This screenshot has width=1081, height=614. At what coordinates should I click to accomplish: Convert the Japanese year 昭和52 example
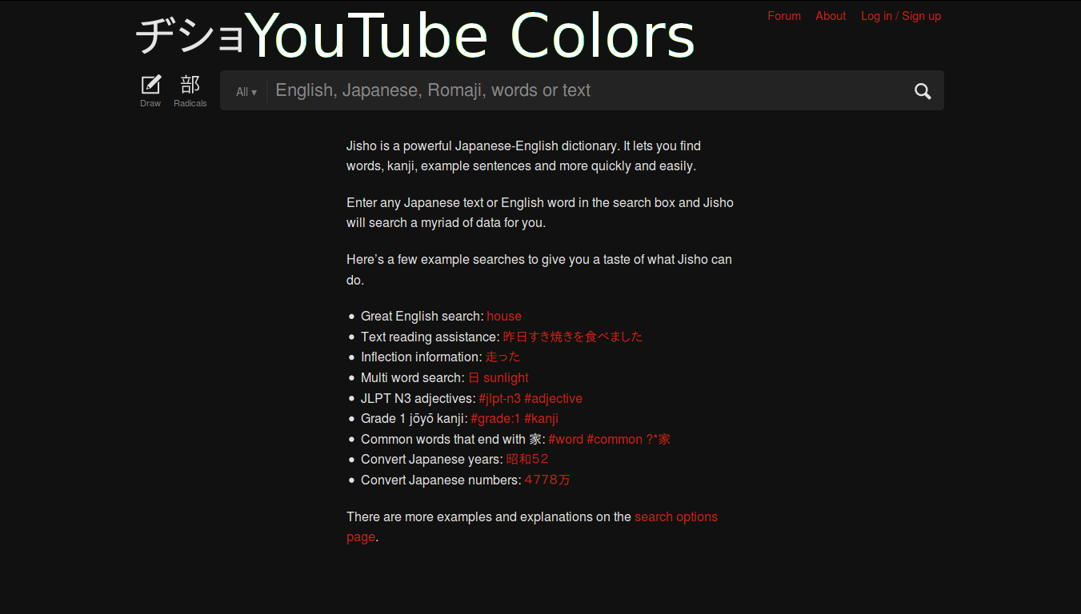tap(527, 460)
